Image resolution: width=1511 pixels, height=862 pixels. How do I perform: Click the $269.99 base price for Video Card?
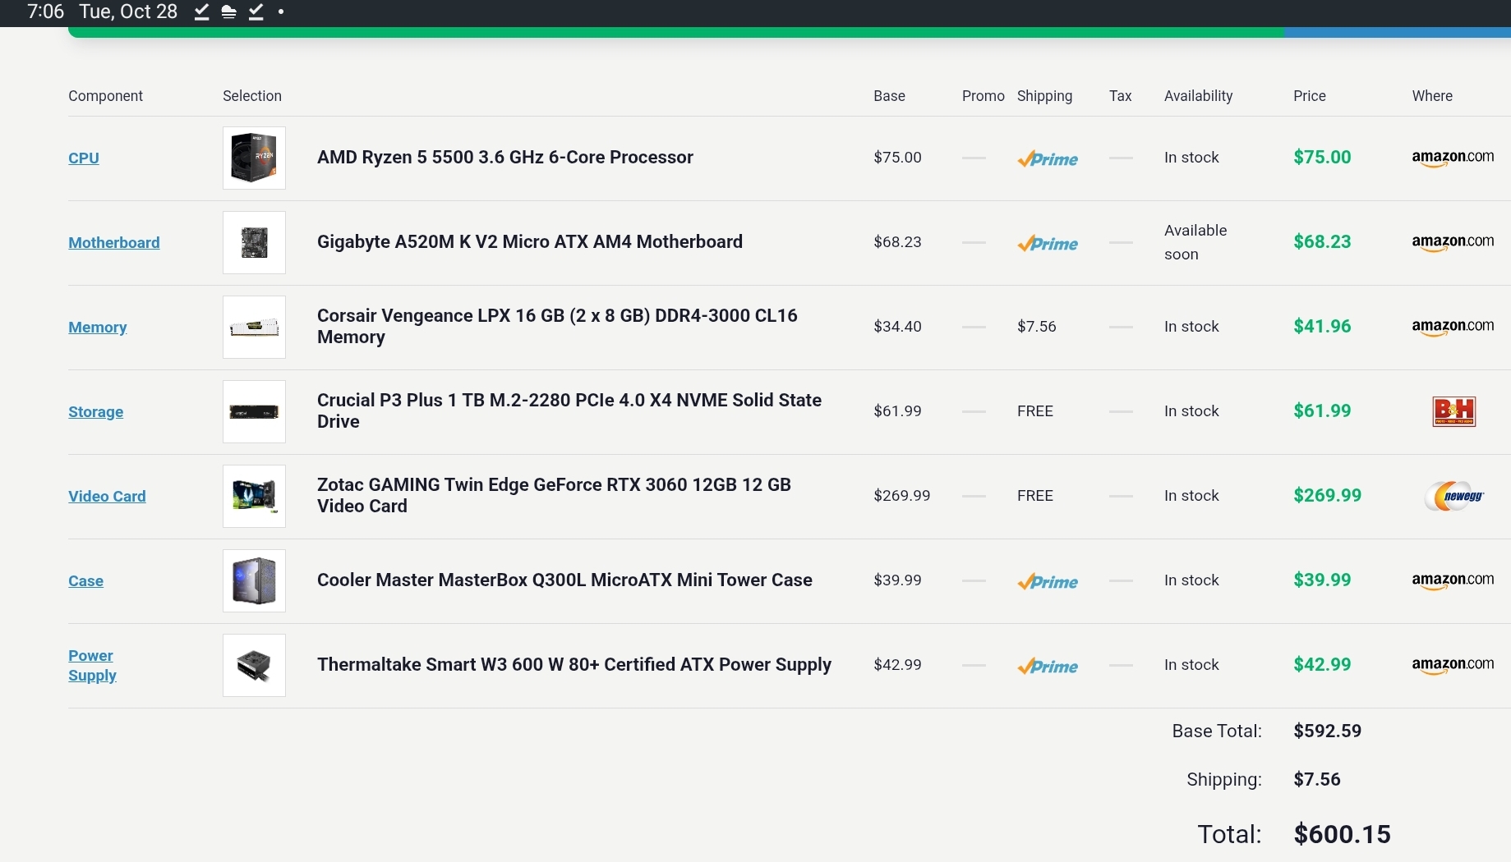click(x=901, y=495)
